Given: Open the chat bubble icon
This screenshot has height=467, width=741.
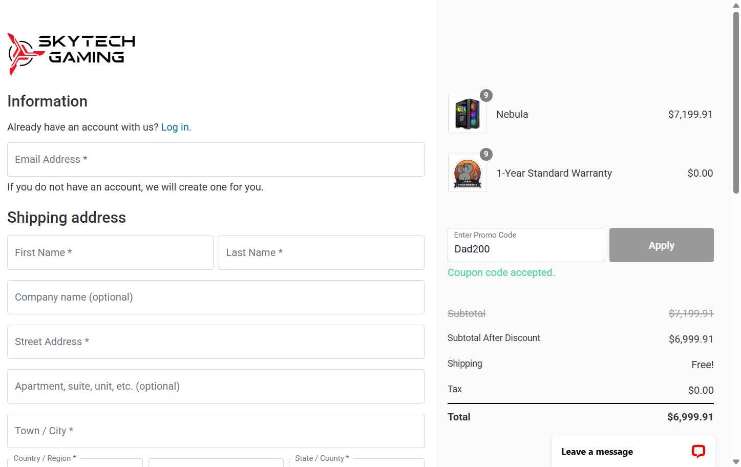Looking at the screenshot, I should (x=698, y=451).
